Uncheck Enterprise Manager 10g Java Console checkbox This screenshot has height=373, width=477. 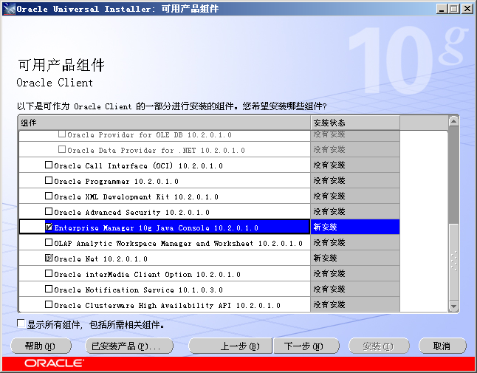(x=49, y=227)
